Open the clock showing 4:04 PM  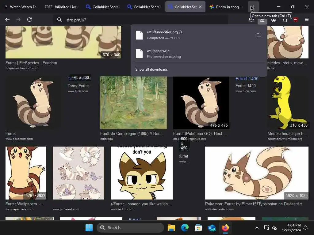pos(291,228)
